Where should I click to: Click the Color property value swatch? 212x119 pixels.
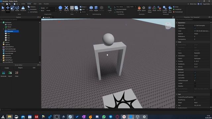point(195,31)
